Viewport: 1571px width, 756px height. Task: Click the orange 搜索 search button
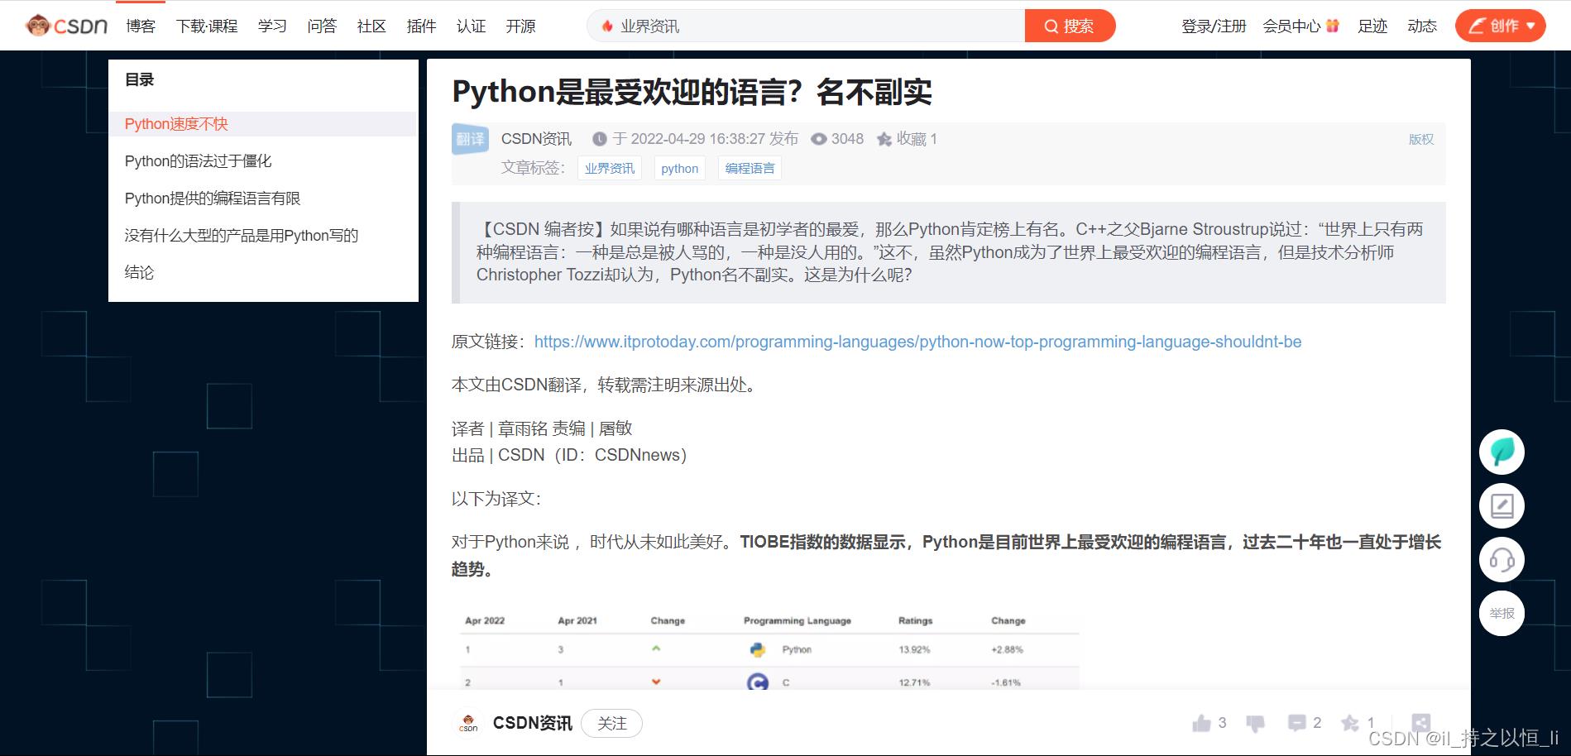[1070, 26]
